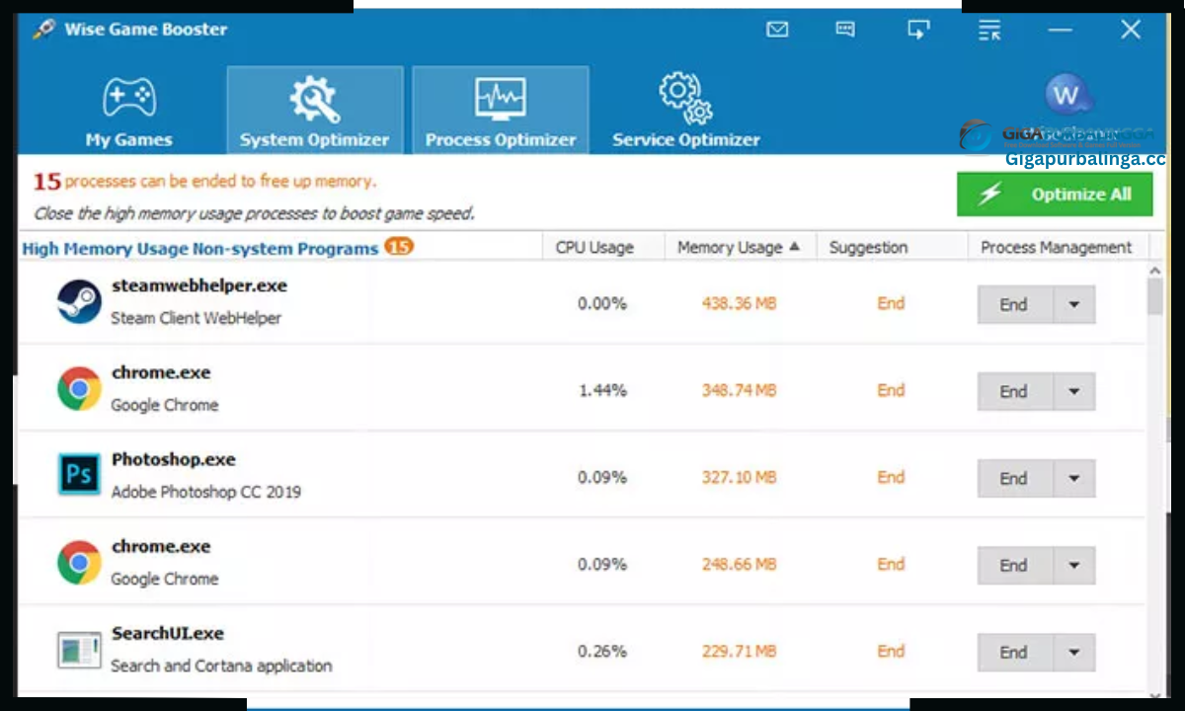Screen dimensions: 1185x711
Task: Open the feedback chat icon
Action: pyautogui.click(x=845, y=30)
